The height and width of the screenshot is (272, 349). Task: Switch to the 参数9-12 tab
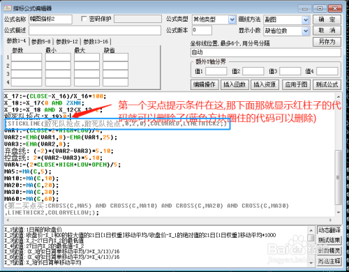[67, 42]
